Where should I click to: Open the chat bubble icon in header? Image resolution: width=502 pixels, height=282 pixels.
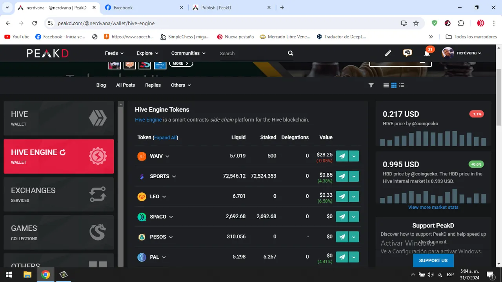(x=407, y=53)
